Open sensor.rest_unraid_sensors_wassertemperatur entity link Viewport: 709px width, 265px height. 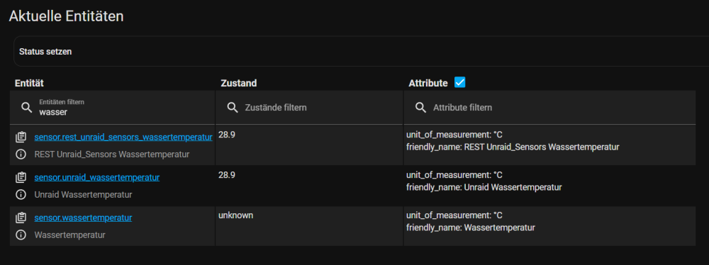pos(123,137)
